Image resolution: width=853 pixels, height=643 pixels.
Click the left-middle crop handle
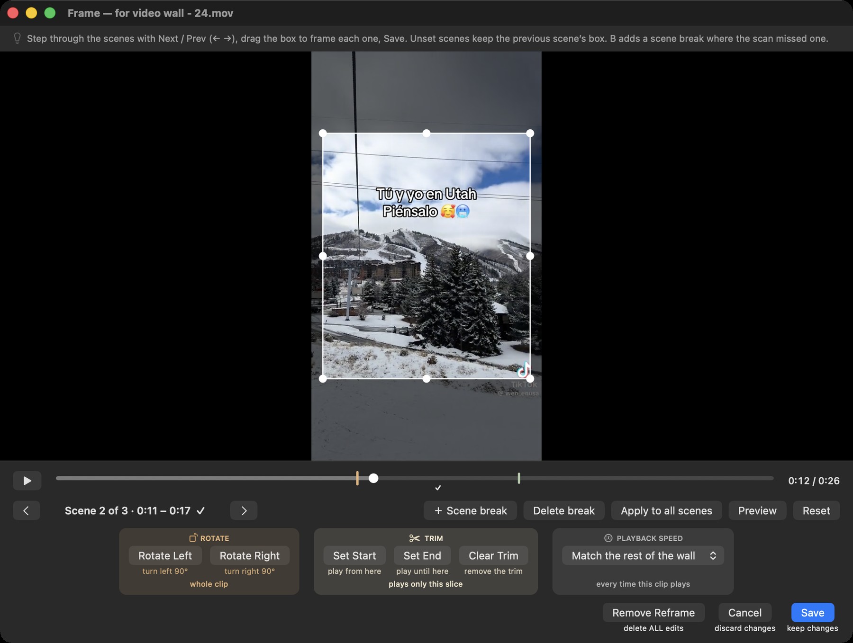[323, 256]
